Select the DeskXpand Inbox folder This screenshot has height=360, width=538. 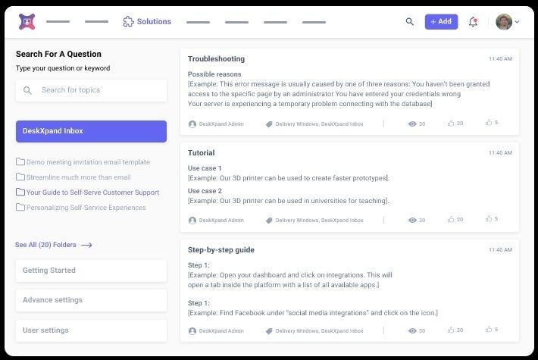91,131
